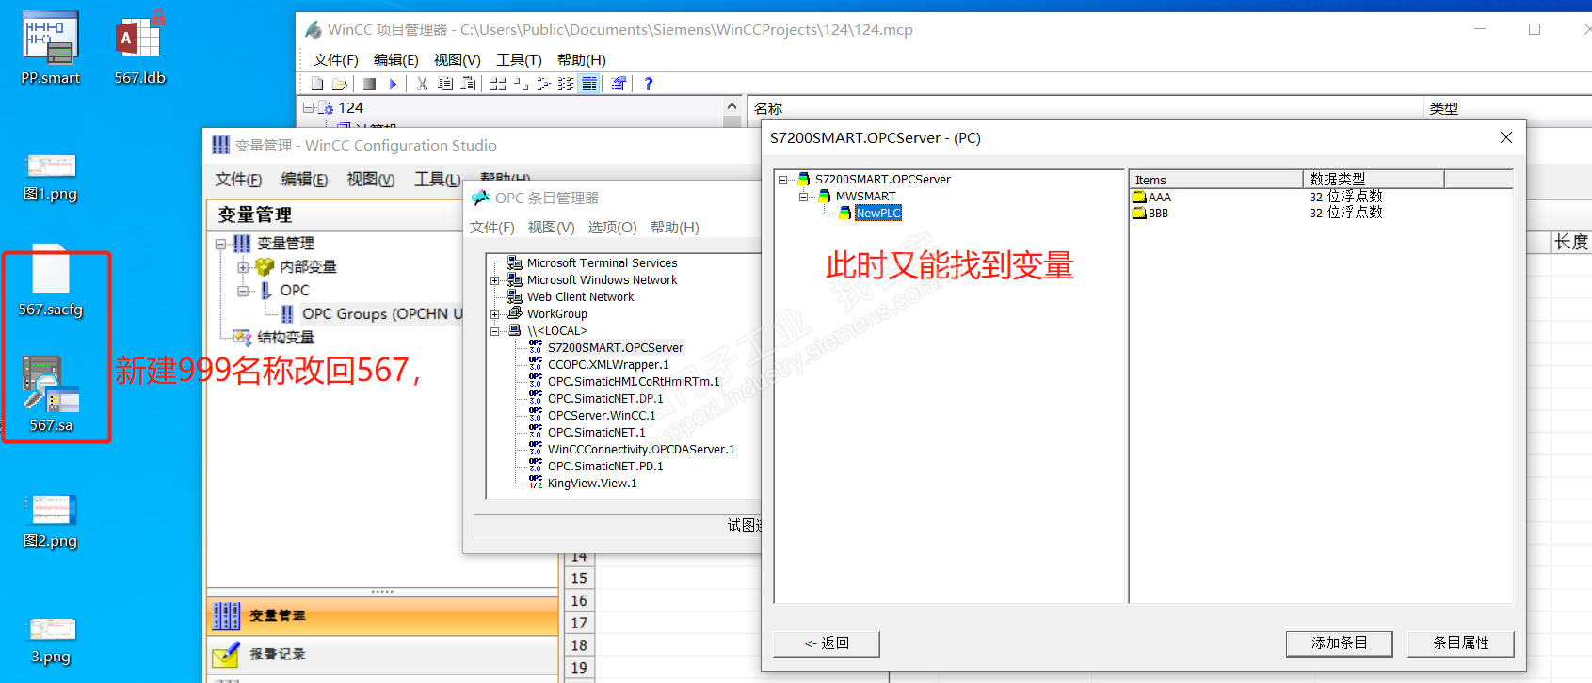This screenshot has height=683, width=1592.
Task: Select the 图2.png desktop file
Action: [50, 522]
